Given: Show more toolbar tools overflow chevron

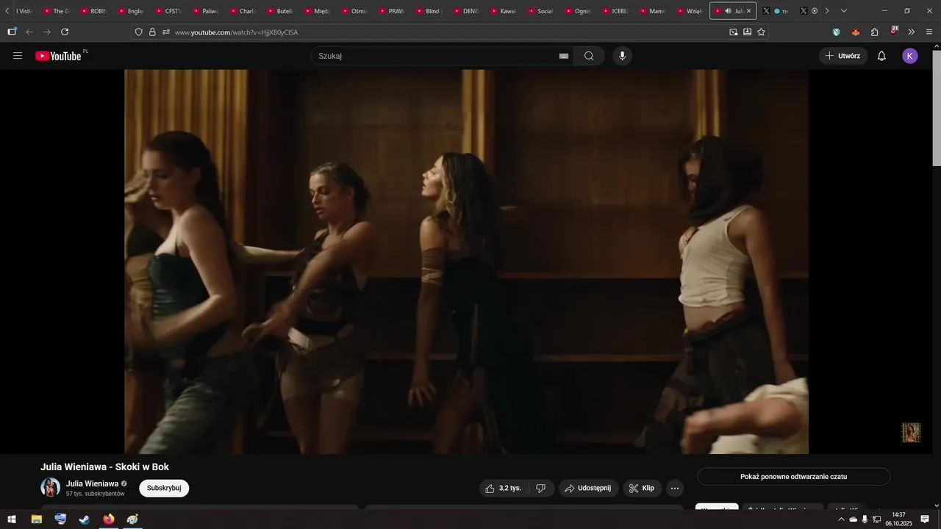Looking at the screenshot, I should [x=912, y=32].
